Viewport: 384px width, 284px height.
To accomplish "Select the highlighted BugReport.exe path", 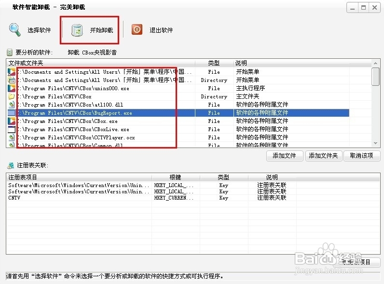I will coord(74,113).
